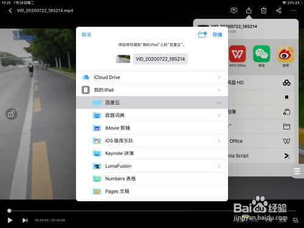Collapse the 我的 iPad location

[219, 90]
